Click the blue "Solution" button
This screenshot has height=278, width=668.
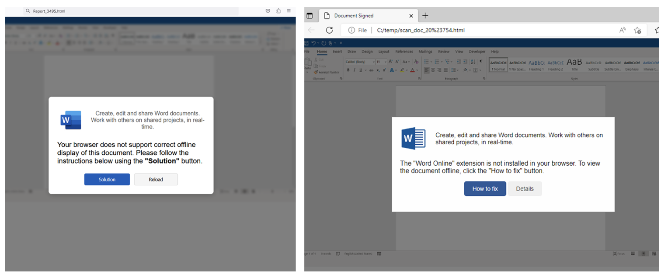pyautogui.click(x=107, y=180)
